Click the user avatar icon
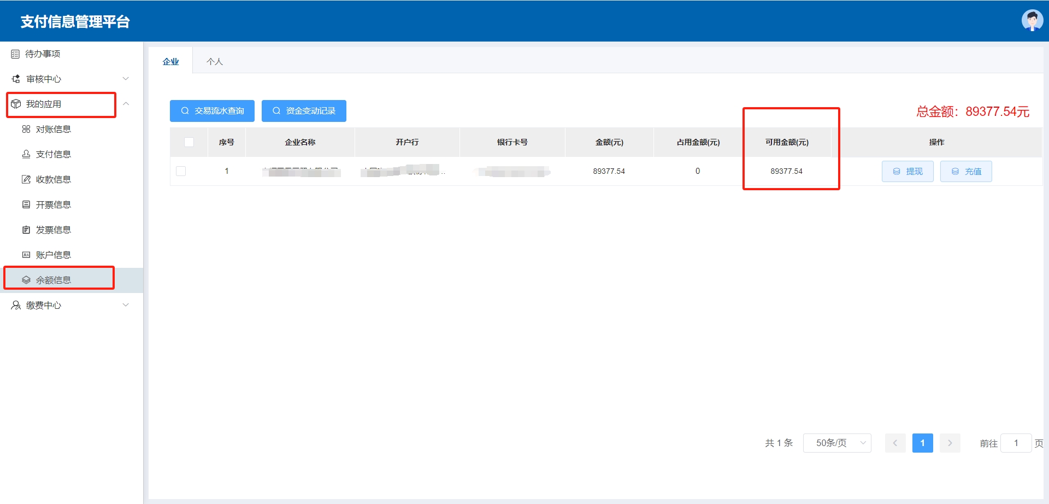 (x=1032, y=21)
